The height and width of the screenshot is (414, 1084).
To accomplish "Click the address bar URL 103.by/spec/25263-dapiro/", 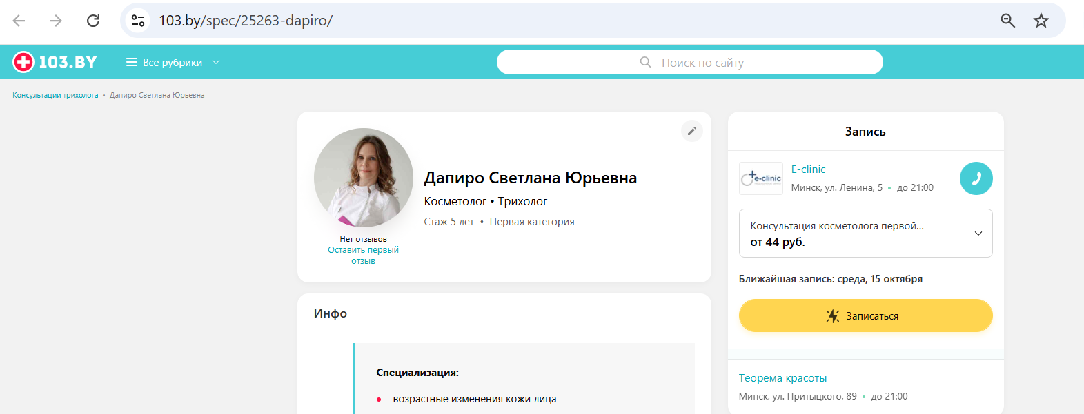I will 246,21.
